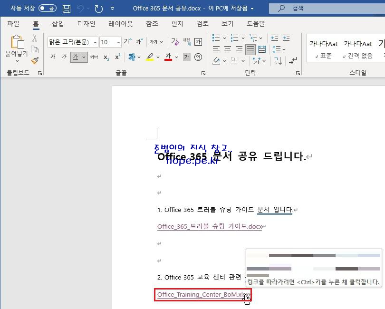
Task: Decrease paragraph indent
Action: pyautogui.click(x=275, y=38)
